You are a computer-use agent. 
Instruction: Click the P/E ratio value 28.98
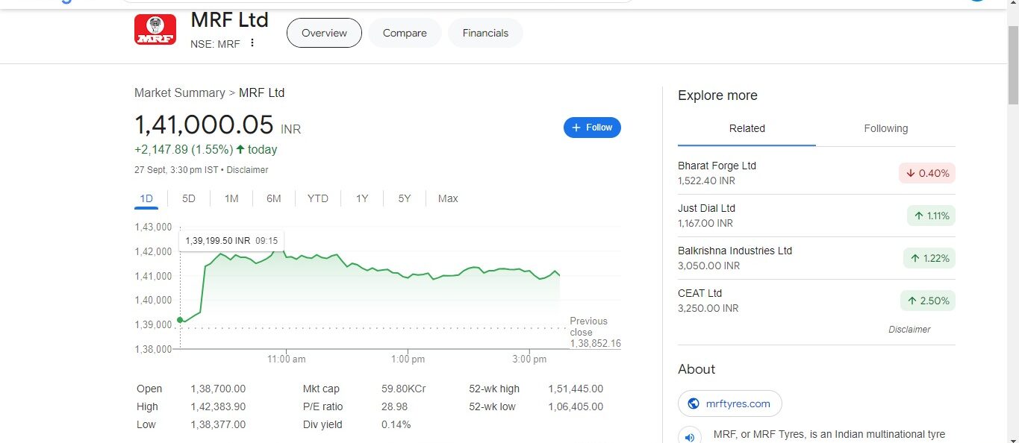pyautogui.click(x=394, y=406)
